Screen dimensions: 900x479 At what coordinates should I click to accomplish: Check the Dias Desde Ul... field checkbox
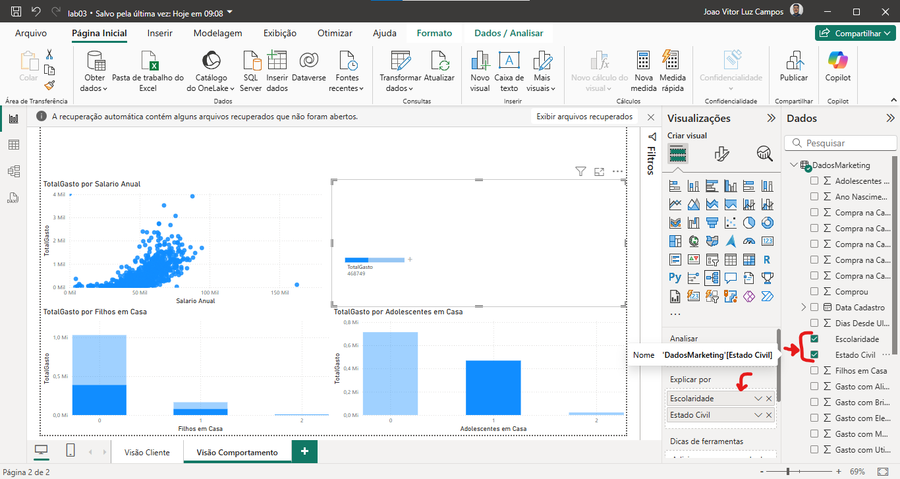tap(814, 323)
